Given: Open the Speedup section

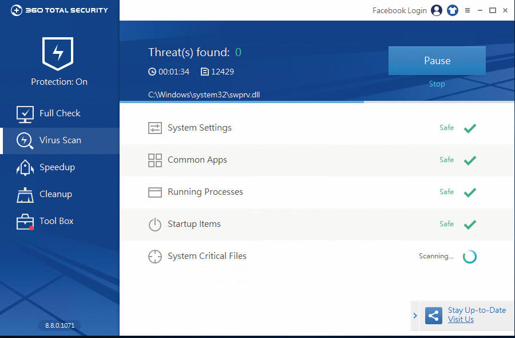Looking at the screenshot, I should pyautogui.click(x=60, y=167).
